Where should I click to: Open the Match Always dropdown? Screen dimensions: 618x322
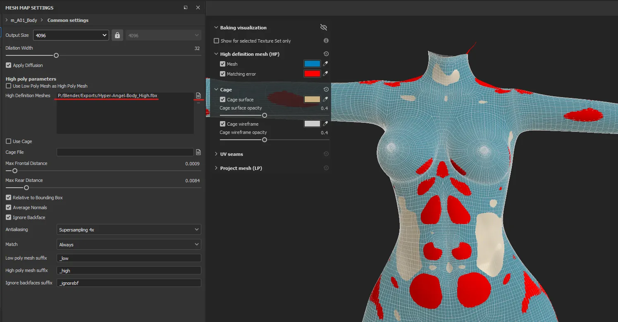[x=129, y=244]
